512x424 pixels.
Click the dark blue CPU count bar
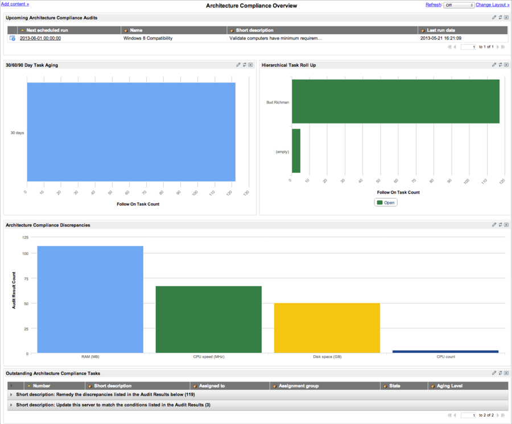coord(445,352)
